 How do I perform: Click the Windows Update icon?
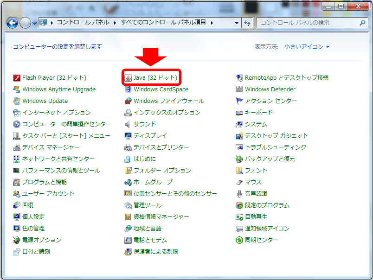(17, 101)
